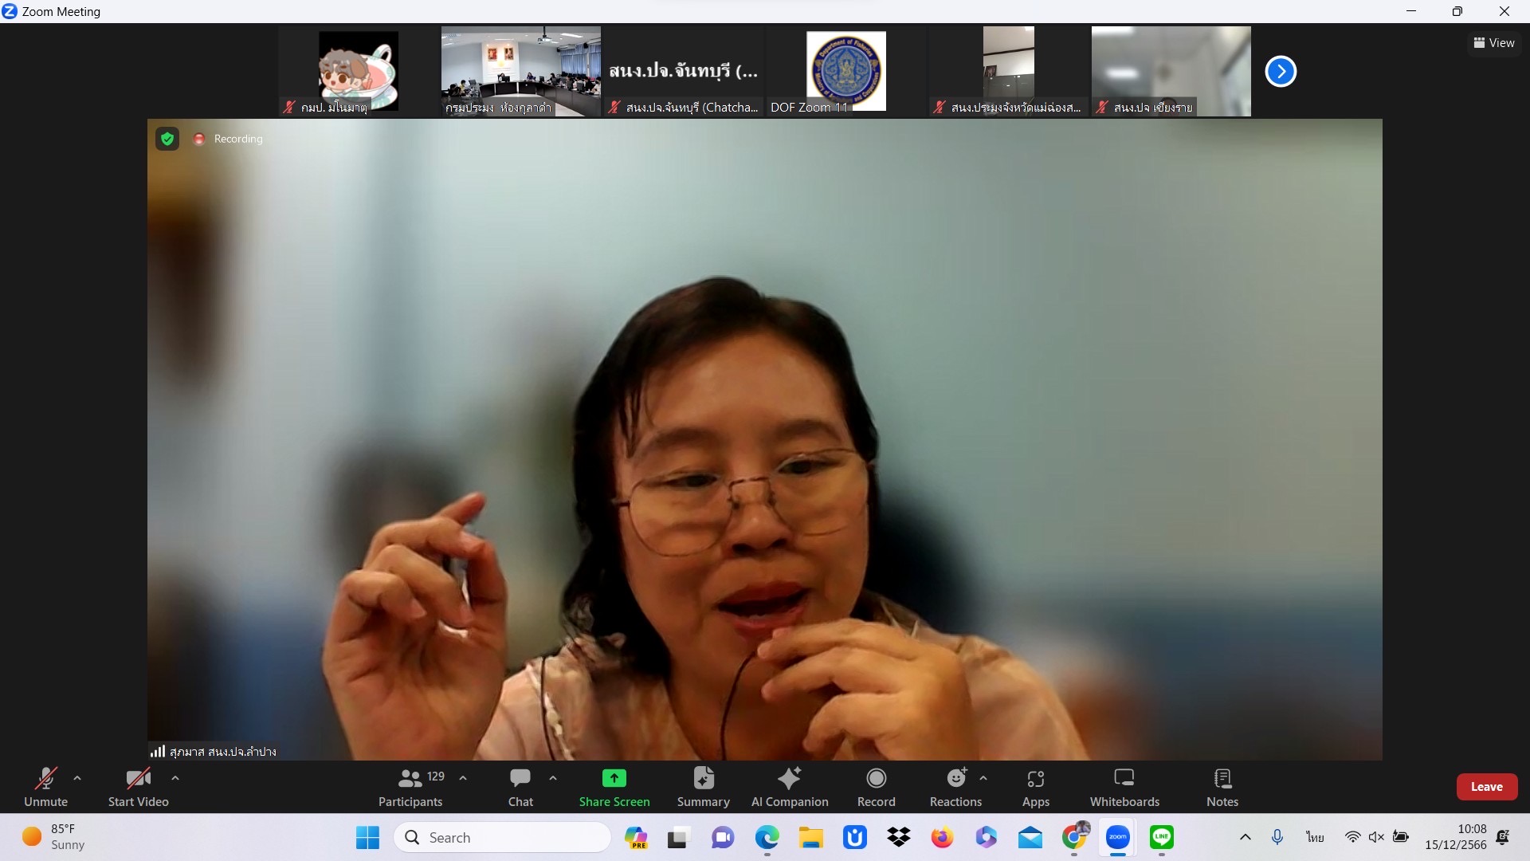Start Video camera toggle

coord(138,786)
